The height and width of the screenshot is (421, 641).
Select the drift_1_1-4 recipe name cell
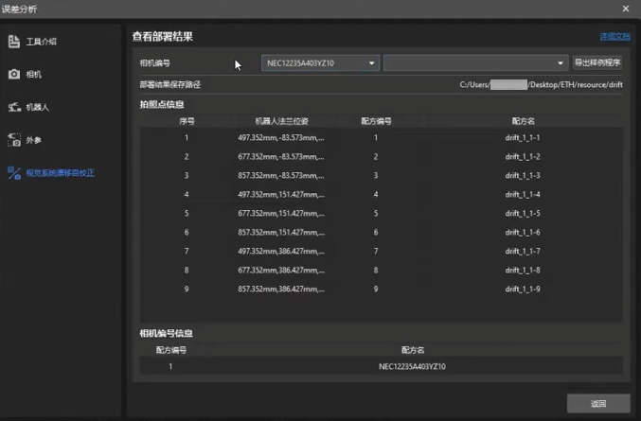(x=523, y=194)
